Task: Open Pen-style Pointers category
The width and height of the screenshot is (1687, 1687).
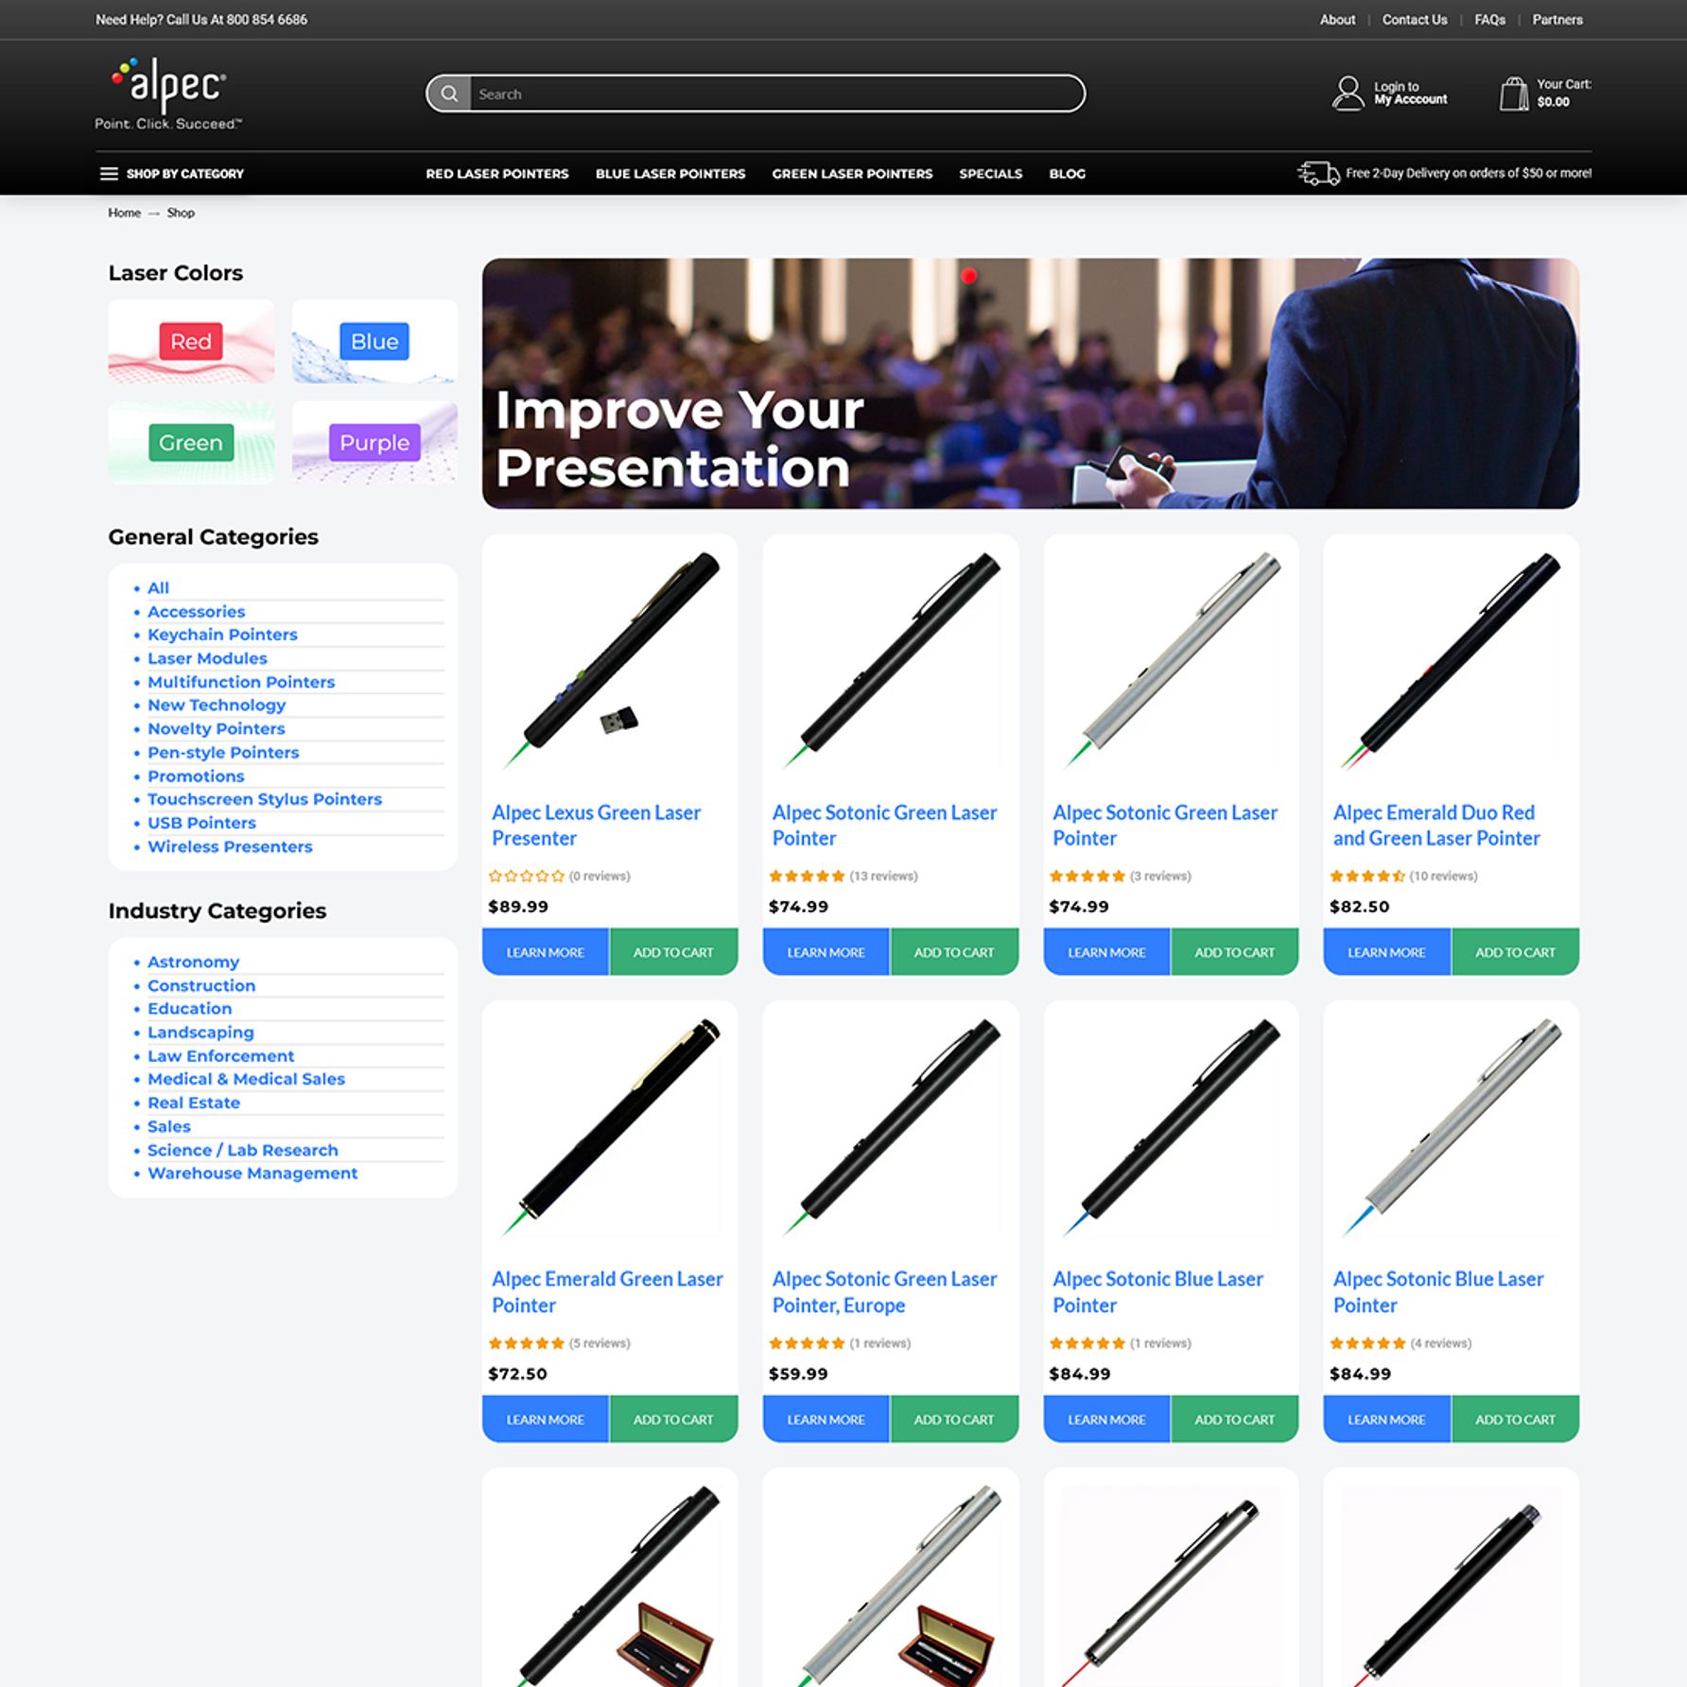Action: [223, 753]
